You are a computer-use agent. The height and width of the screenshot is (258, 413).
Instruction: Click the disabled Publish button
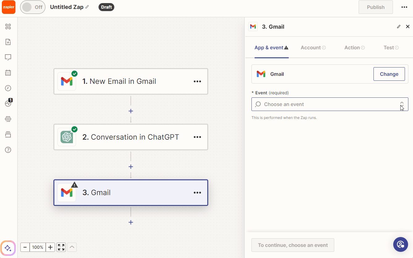click(376, 7)
